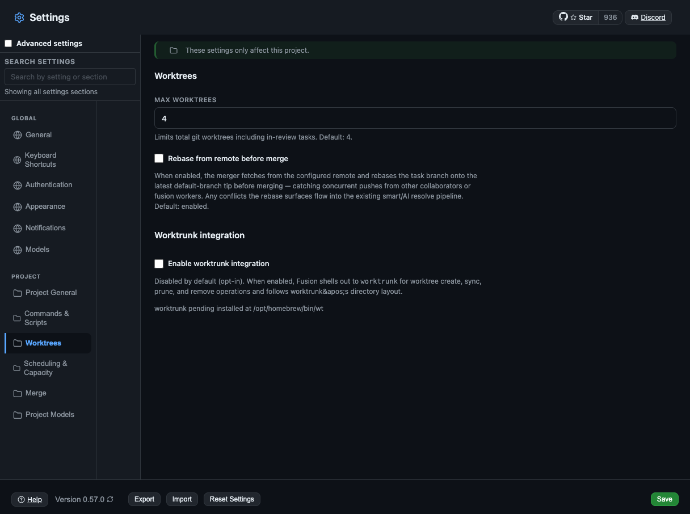Focus the Max Worktrees input field
690x514 pixels.
tap(415, 118)
